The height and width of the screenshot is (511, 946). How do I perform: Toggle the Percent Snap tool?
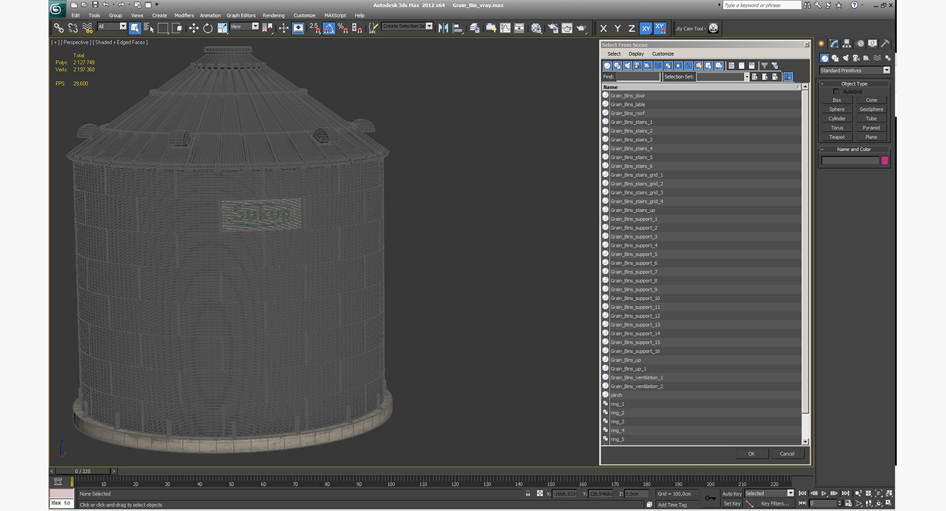point(343,28)
